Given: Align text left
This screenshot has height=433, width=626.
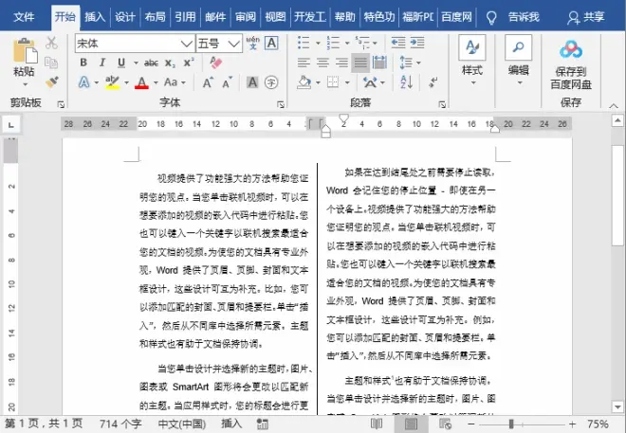Looking at the screenshot, I should pyautogui.click(x=304, y=63).
